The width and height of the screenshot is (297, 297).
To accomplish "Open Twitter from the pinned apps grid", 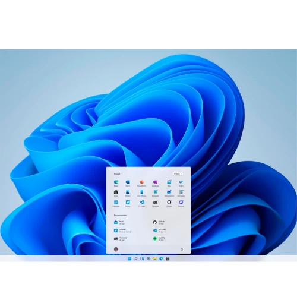I will (128, 203).
